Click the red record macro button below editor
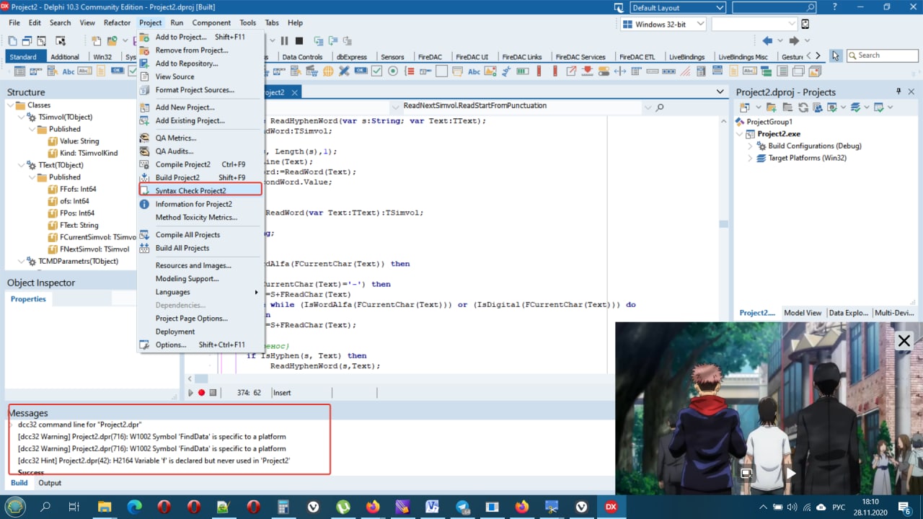This screenshot has height=519, width=923. [202, 393]
